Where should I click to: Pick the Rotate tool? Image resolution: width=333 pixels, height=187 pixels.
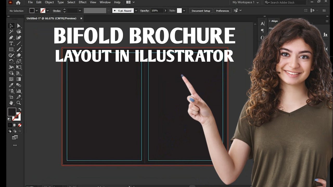click(x=11, y=61)
